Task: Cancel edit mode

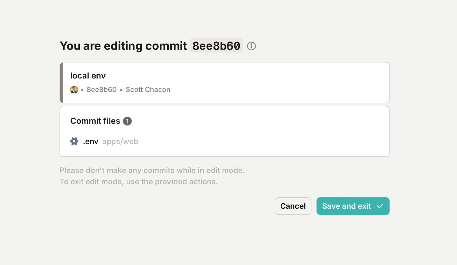Action: point(293,206)
